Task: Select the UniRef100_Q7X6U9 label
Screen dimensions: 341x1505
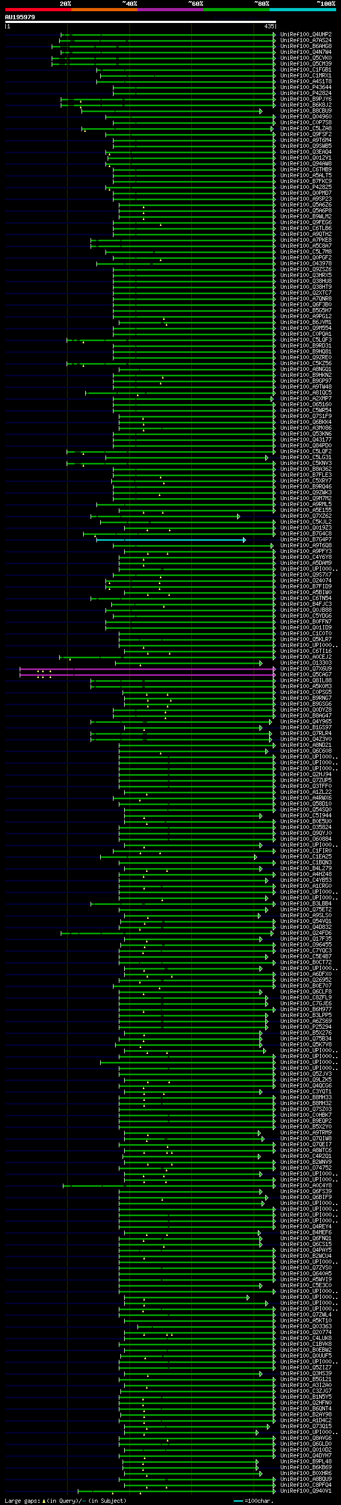Action: pyautogui.click(x=306, y=669)
